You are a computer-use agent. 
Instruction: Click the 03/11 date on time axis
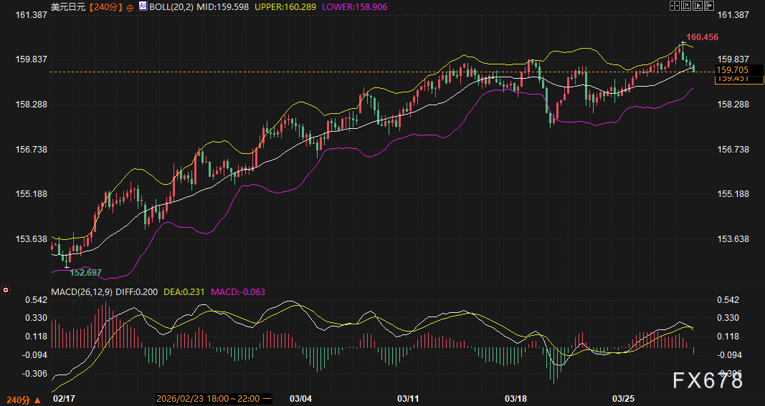[x=407, y=398]
